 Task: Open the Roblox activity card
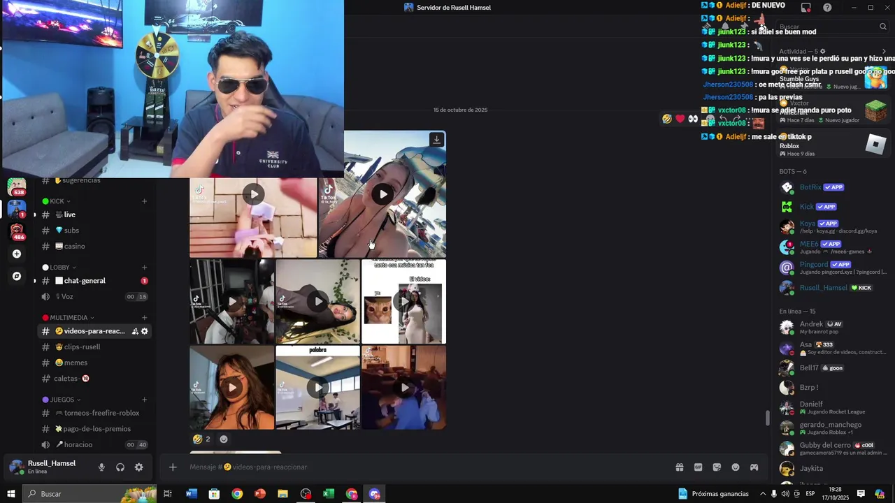tap(833, 145)
